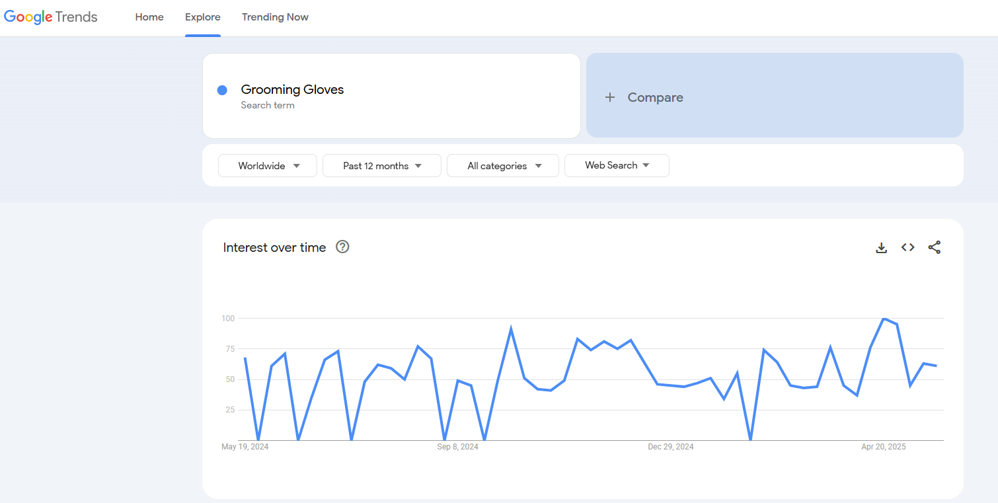Image resolution: width=998 pixels, height=503 pixels.
Task: Open the Web Search type dropdown
Action: (617, 165)
